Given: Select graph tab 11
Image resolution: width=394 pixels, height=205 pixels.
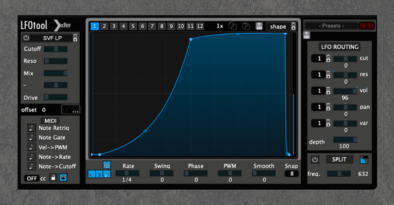Looking at the screenshot, I should [x=190, y=26].
